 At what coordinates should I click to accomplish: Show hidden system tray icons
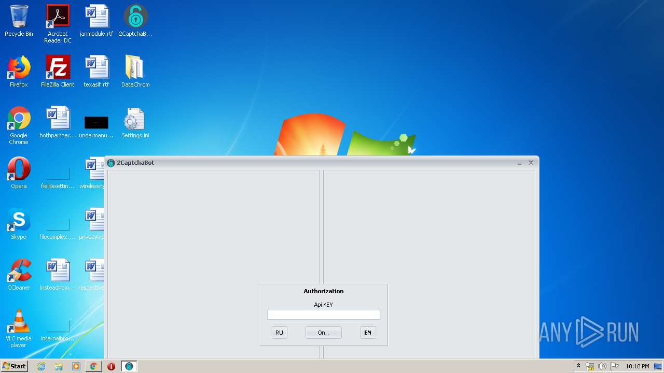(579, 366)
